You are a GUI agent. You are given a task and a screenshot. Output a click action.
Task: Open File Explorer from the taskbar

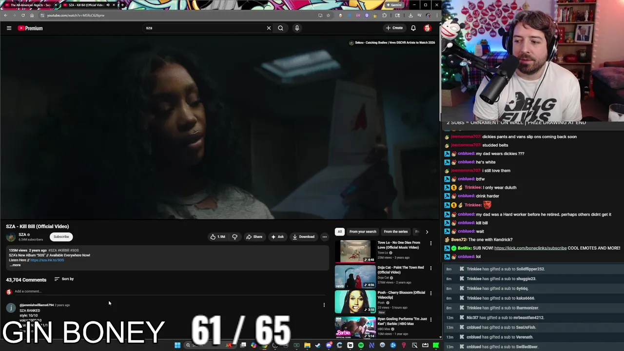(x=307, y=345)
